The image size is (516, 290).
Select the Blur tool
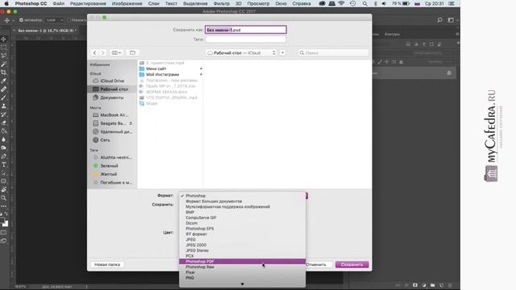pyautogui.click(x=3, y=139)
